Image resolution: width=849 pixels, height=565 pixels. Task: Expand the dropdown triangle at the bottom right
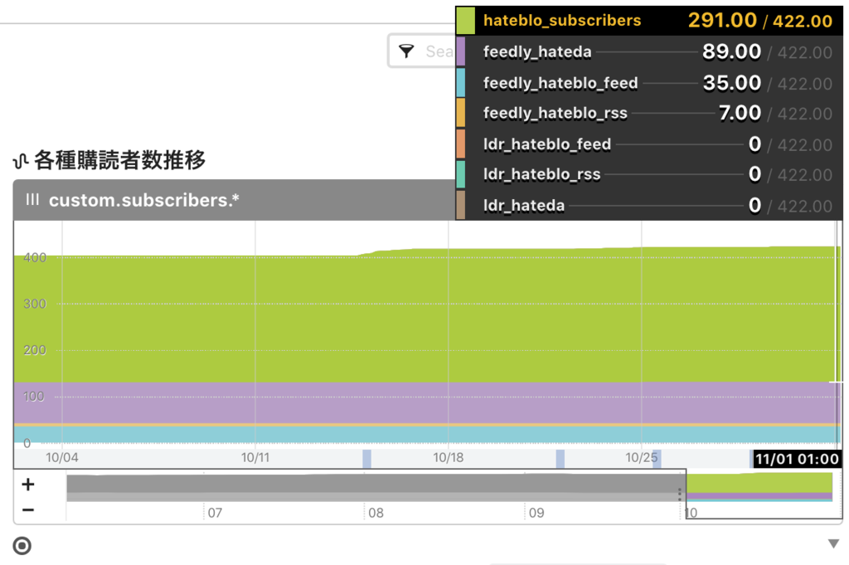(833, 543)
